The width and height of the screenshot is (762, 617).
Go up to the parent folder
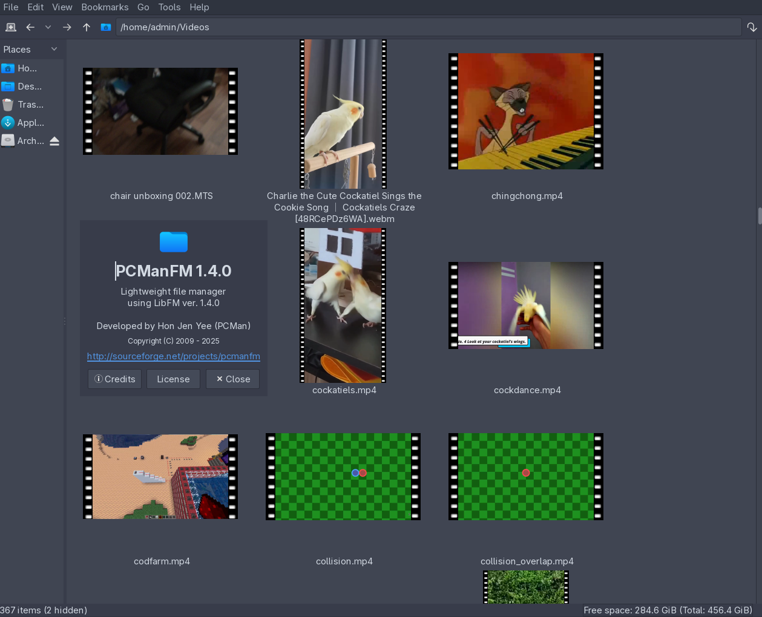87,27
